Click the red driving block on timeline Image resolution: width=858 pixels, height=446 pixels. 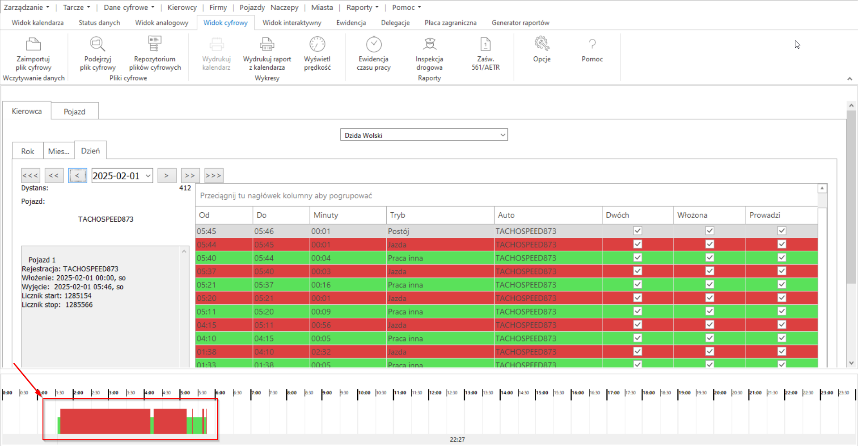click(x=105, y=421)
